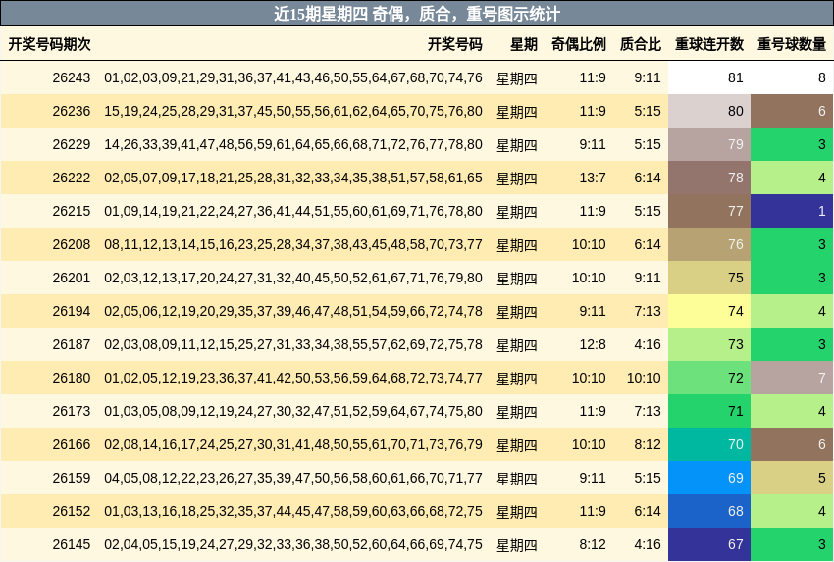Screen dimensions: 834x562
Task: Click the yellow 74 cell
Action: click(709, 311)
